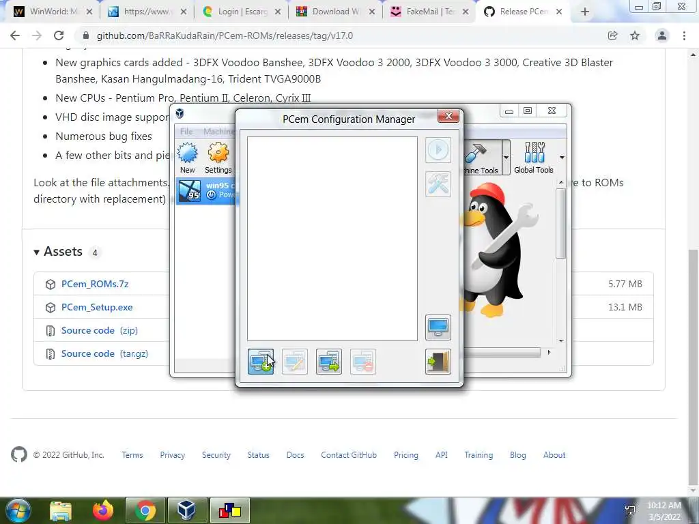Click the taskbar clock
The image size is (699, 524).
coord(664,511)
